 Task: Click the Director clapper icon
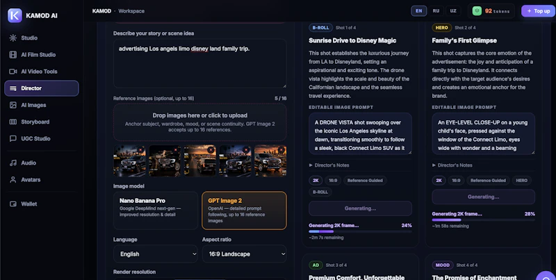(x=13, y=88)
